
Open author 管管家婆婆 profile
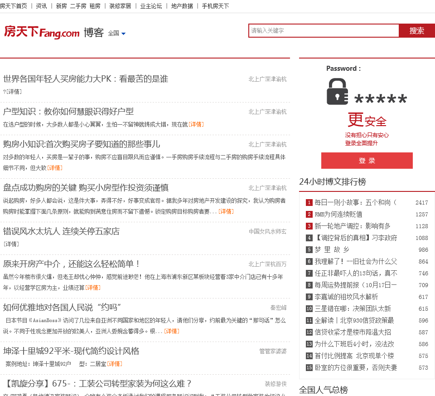tap(273, 351)
